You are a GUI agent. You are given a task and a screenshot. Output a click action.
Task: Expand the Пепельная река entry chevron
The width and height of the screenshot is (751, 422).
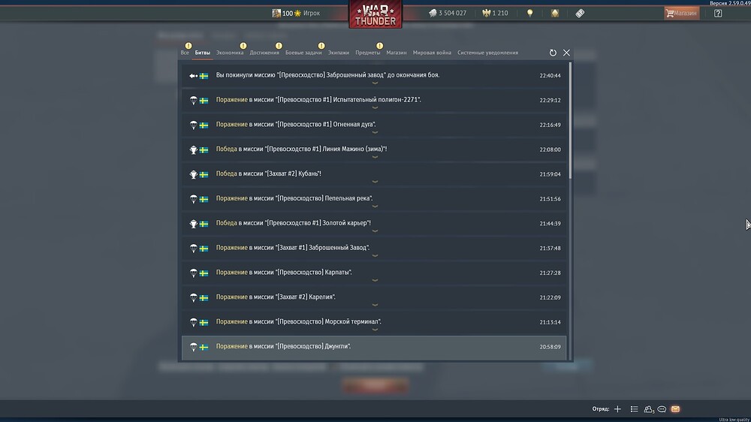point(375,206)
